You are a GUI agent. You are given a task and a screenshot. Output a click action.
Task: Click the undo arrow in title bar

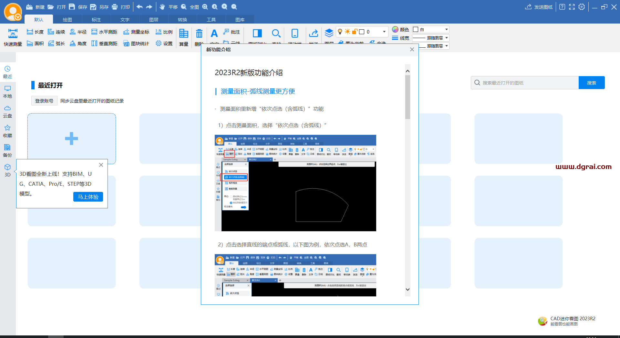click(x=139, y=7)
